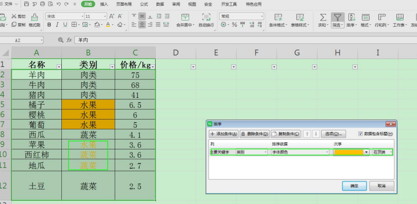Pick the orange font color swatch in sort dialog
Image resolution: width=417 pixels, height=204 pixels.
(x=348, y=152)
